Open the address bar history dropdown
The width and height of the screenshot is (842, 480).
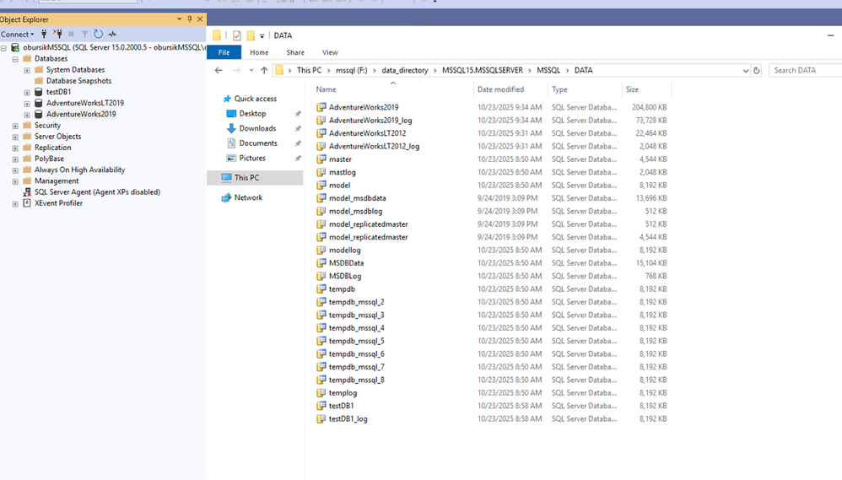746,71
